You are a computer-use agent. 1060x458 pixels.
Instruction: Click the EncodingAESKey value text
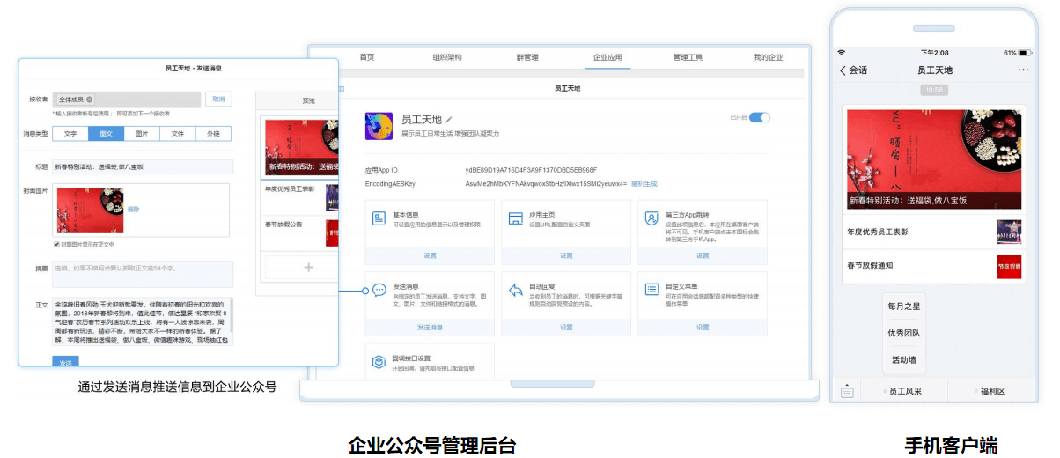click(x=546, y=184)
